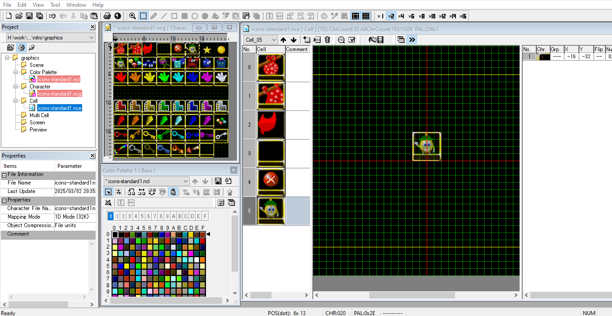Image resolution: width=612 pixels, height=316 pixels.
Task: Click the light bulb icon in Color Palette
Action: [x=230, y=192]
